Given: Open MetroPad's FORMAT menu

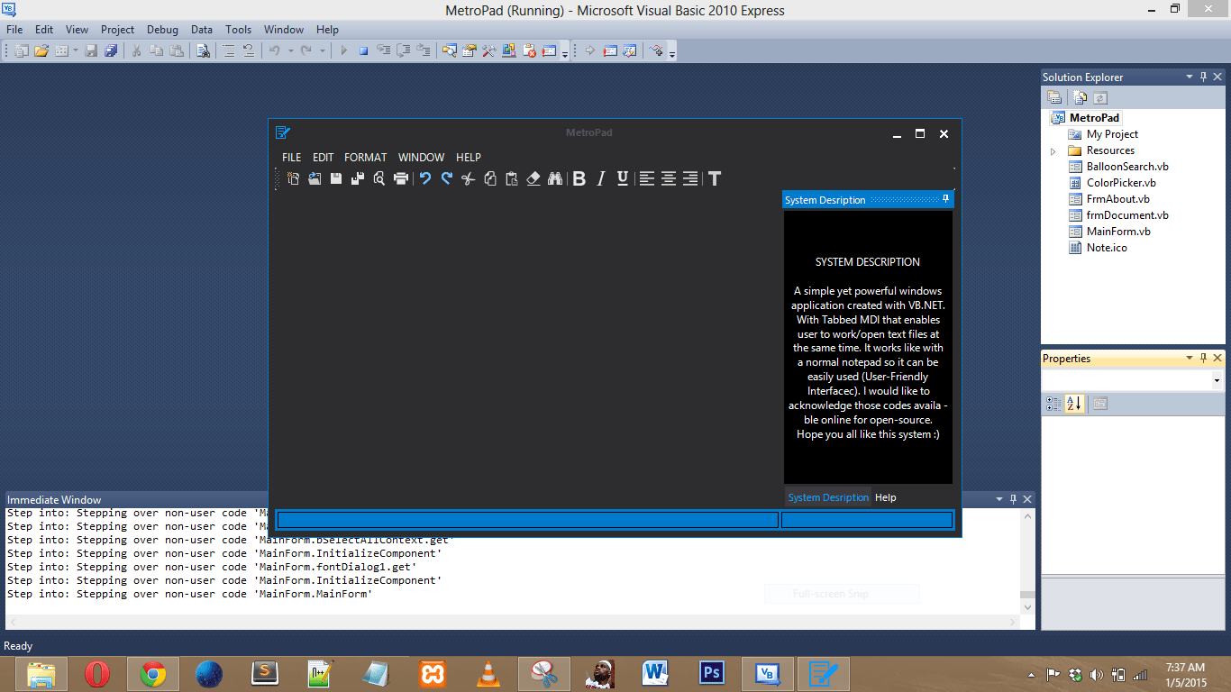Looking at the screenshot, I should (x=366, y=157).
